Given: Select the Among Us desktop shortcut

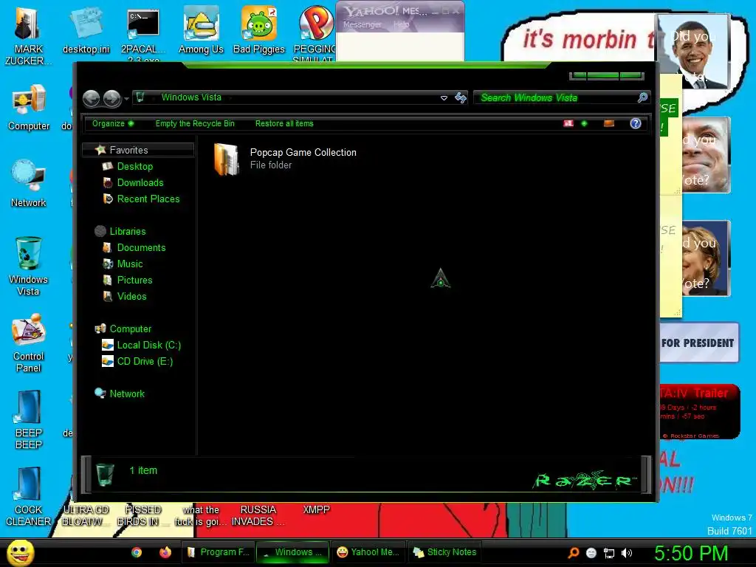Looking at the screenshot, I should click(201, 30).
